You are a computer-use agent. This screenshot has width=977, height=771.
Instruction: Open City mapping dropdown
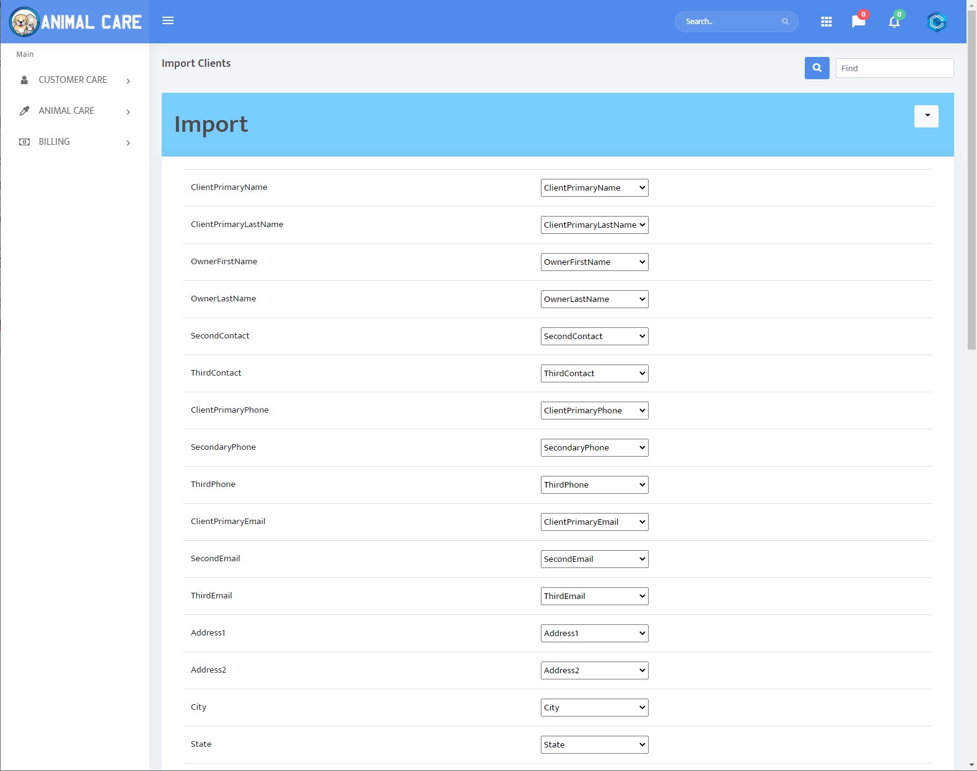[x=594, y=707]
